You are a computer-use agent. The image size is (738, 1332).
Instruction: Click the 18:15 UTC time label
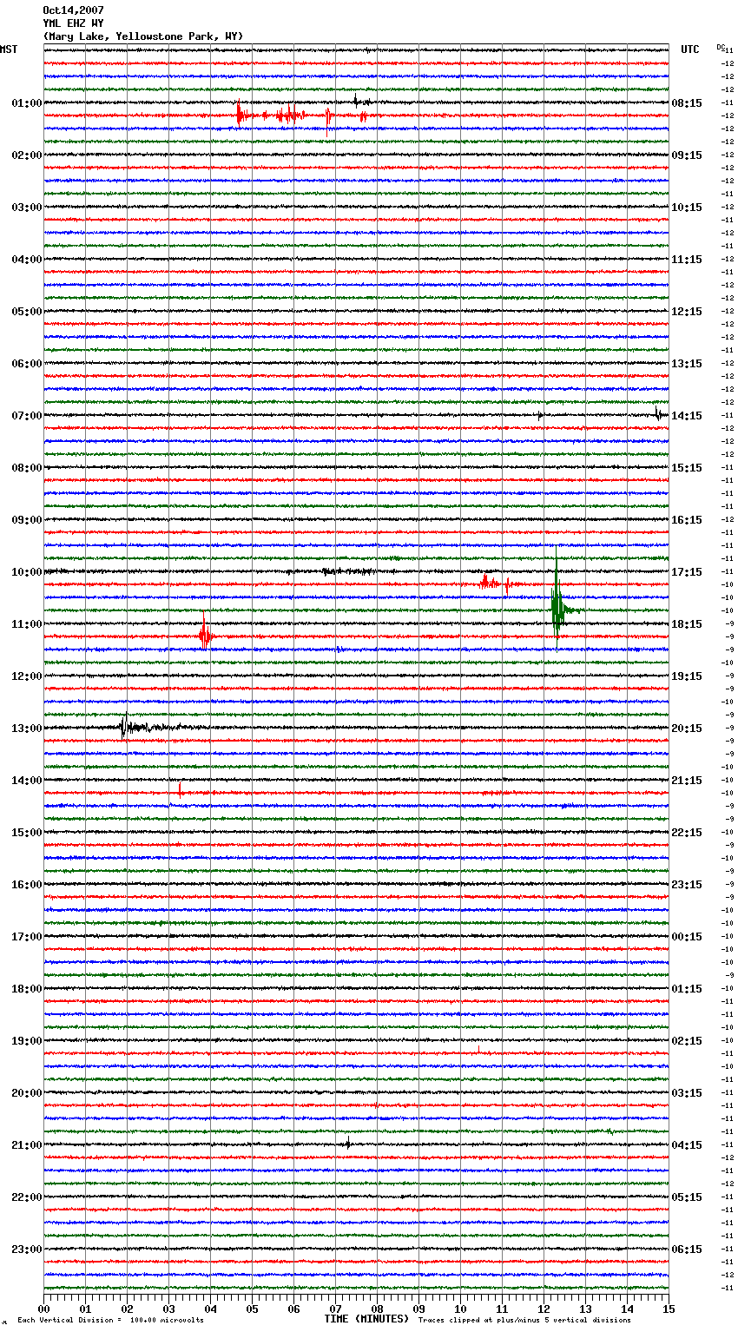(x=687, y=624)
